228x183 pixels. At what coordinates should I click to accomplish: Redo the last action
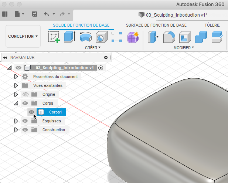tap(62, 14)
